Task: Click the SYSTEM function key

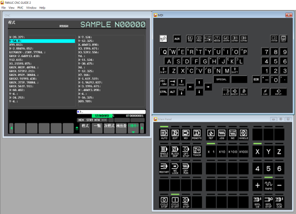Action: click(274, 38)
